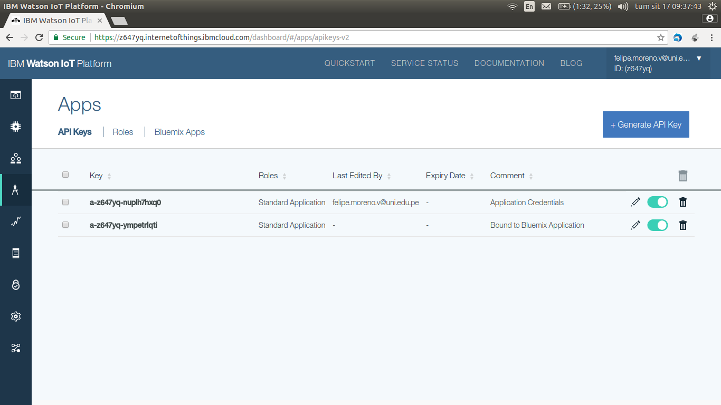The image size is (721, 405).
Task: Go to Members via the sidebar people icon
Action: (16, 158)
